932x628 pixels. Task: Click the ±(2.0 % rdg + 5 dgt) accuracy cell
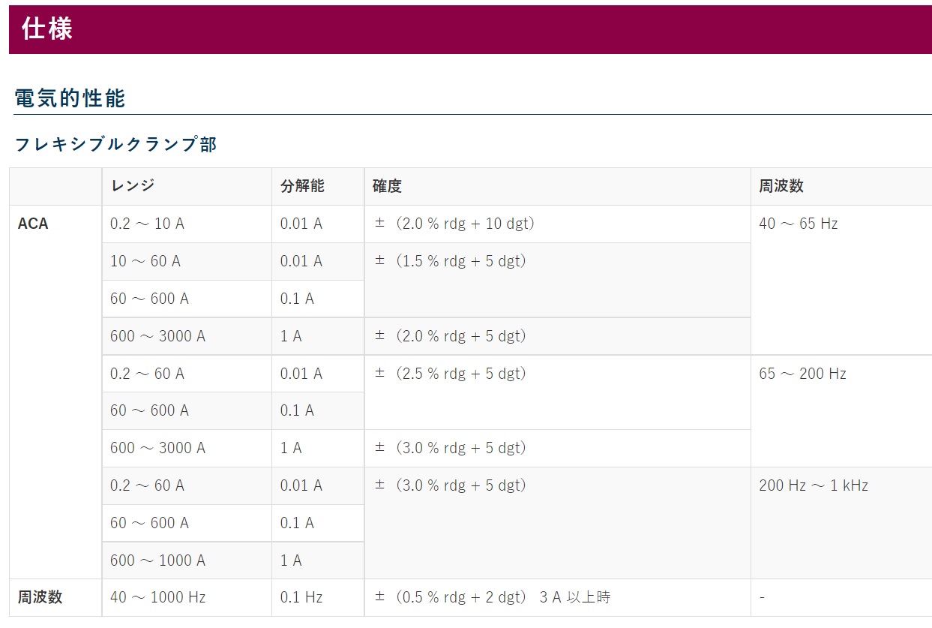pyautogui.click(x=558, y=336)
